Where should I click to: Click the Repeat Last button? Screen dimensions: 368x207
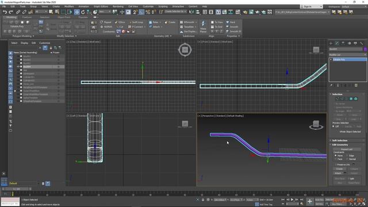347,149
